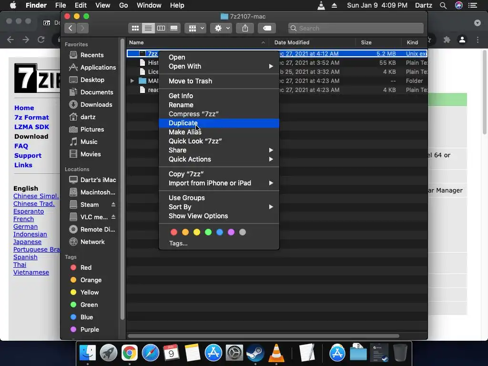Choose Copy “7zz” menu entry
Image resolution: width=488 pixels, height=366 pixels.
point(219,174)
